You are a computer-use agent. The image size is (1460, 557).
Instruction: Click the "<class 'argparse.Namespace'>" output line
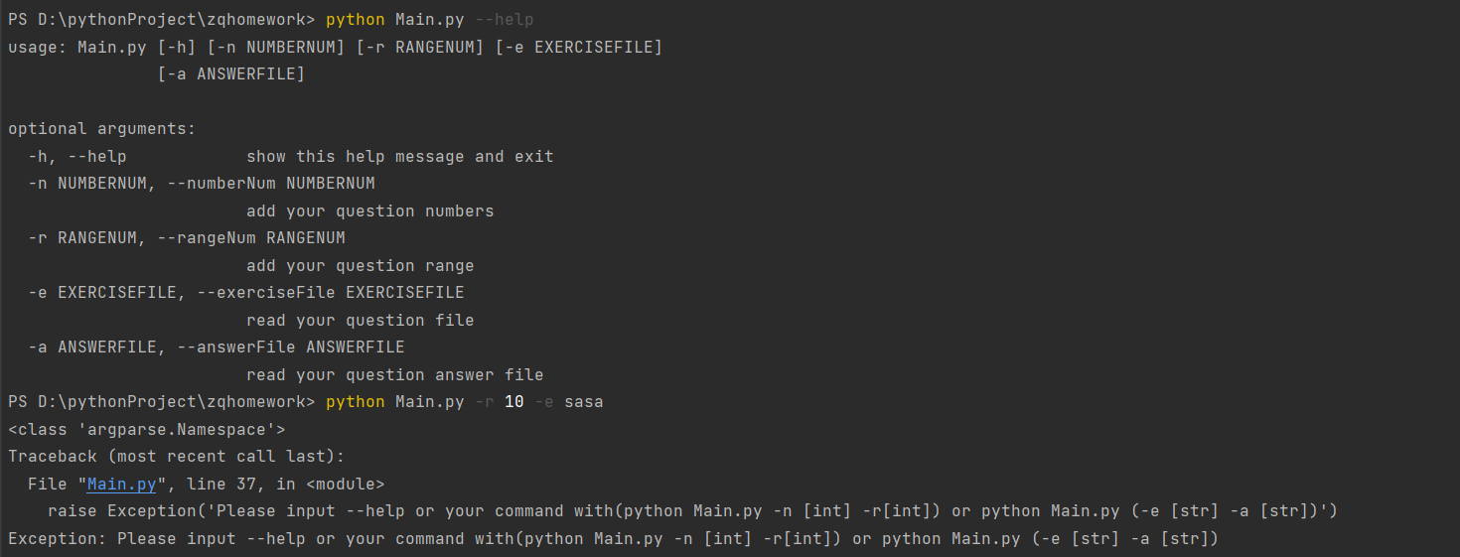[146, 430]
